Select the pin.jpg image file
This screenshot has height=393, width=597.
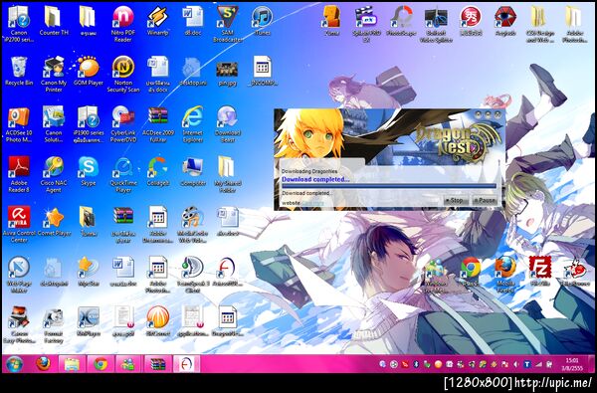pyautogui.click(x=227, y=73)
